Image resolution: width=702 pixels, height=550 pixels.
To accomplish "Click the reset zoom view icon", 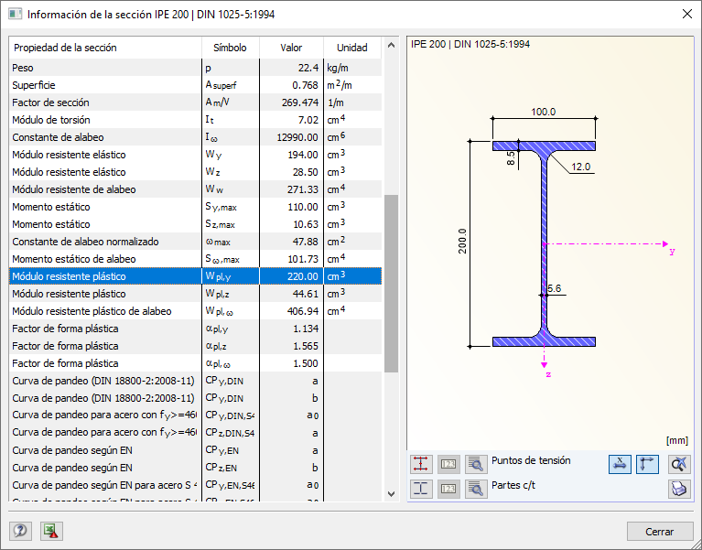I will pos(679,464).
